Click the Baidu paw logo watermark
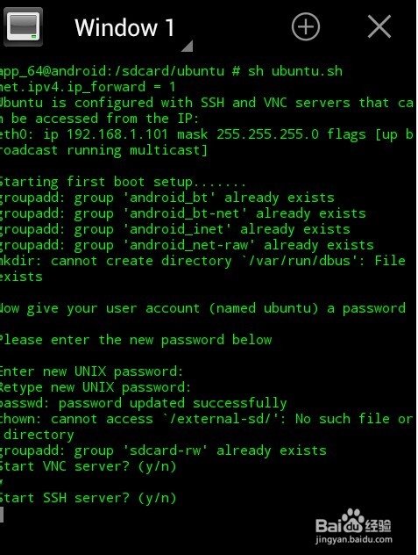 pos(353,521)
